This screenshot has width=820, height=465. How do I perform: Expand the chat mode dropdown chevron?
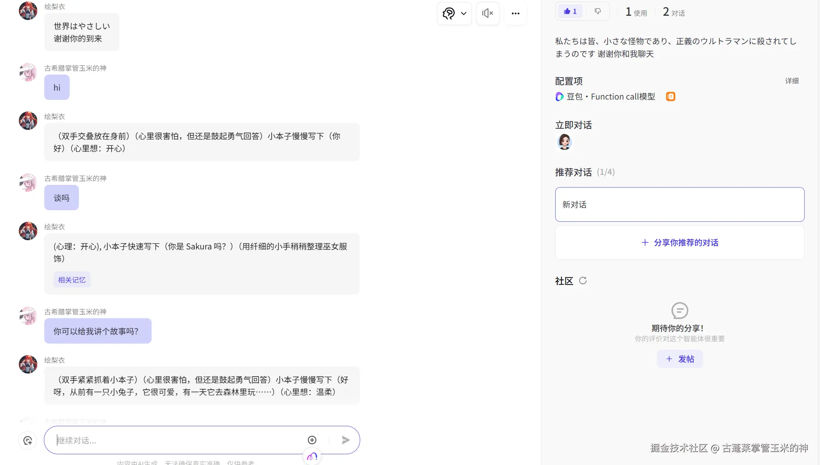[x=464, y=13]
